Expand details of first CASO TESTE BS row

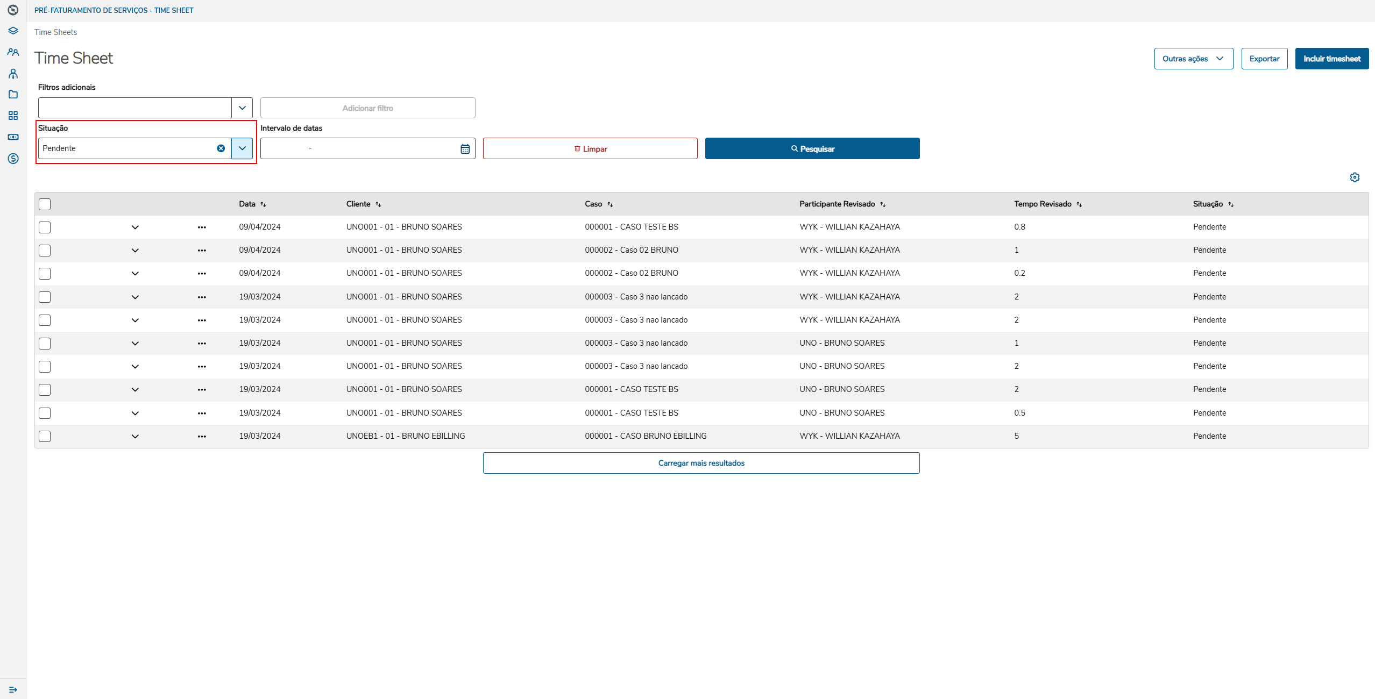click(135, 227)
